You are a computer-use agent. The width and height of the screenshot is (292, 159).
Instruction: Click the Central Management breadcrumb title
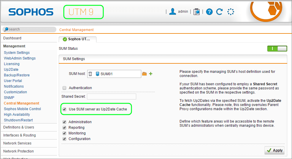(76, 30)
